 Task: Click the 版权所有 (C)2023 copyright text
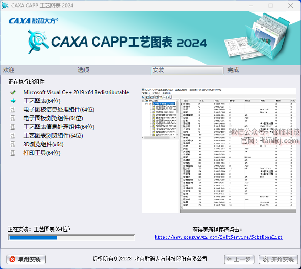tap(150, 259)
